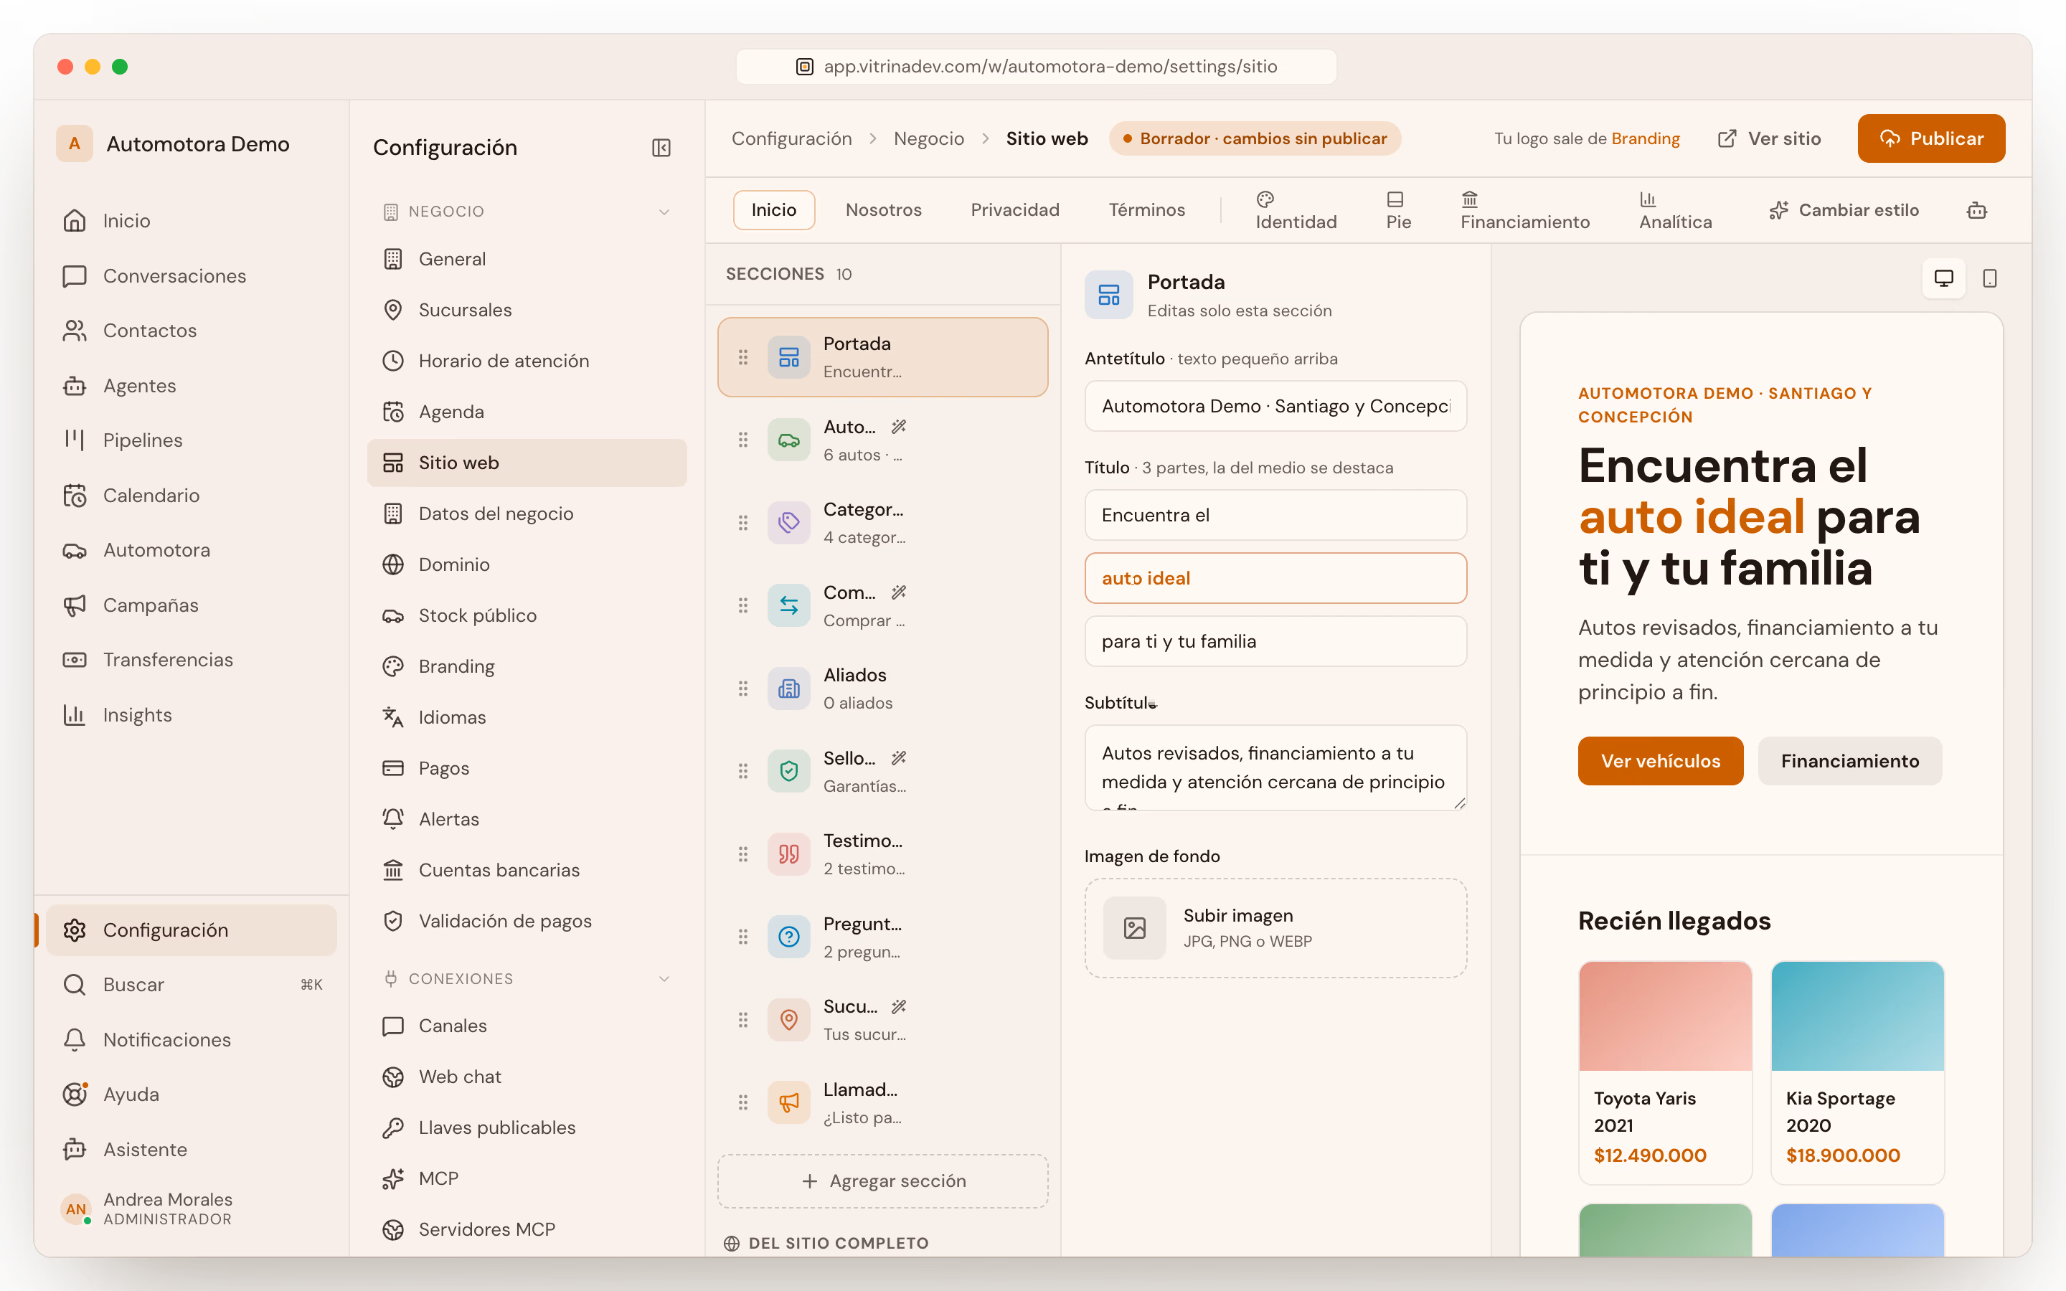The image size is (2066, 1291).
Task: Select the Llamad... section in the list
Action: [883, 1102]
